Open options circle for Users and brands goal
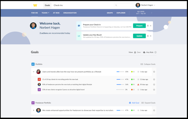 pyautogui.click(x=154, y=72)
